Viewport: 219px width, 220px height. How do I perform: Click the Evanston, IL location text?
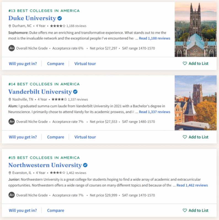[x=22, y=173]
